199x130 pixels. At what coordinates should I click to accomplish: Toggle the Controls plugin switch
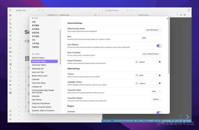click(159, 113)
